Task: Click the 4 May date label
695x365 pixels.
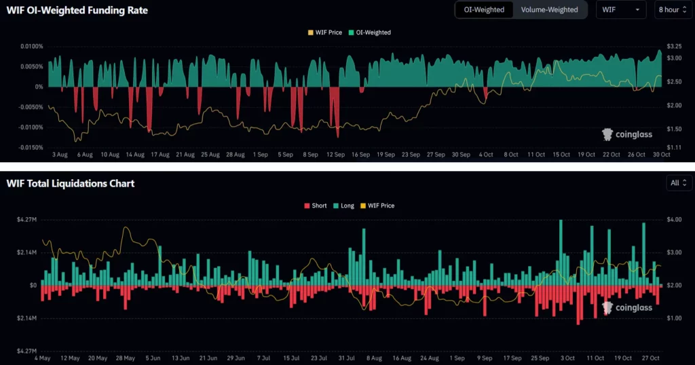Action: (x=43, y=358)
